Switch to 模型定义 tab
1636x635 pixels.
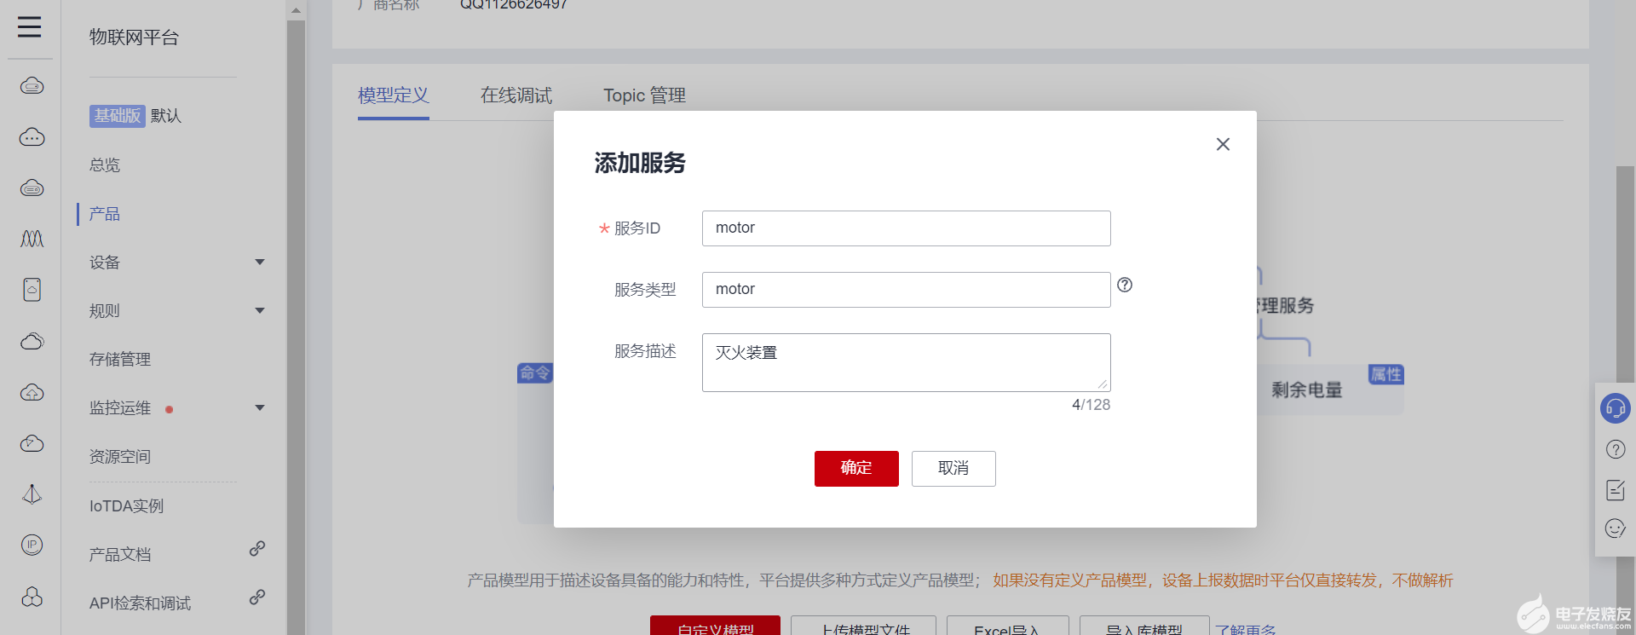pos(394,95)
